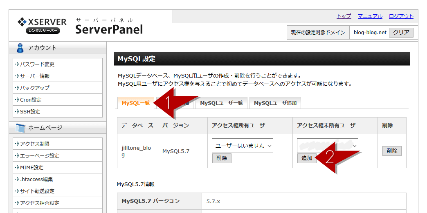
Task: Open パスワード変更 in the sidebar
Action: click(58, 64)
